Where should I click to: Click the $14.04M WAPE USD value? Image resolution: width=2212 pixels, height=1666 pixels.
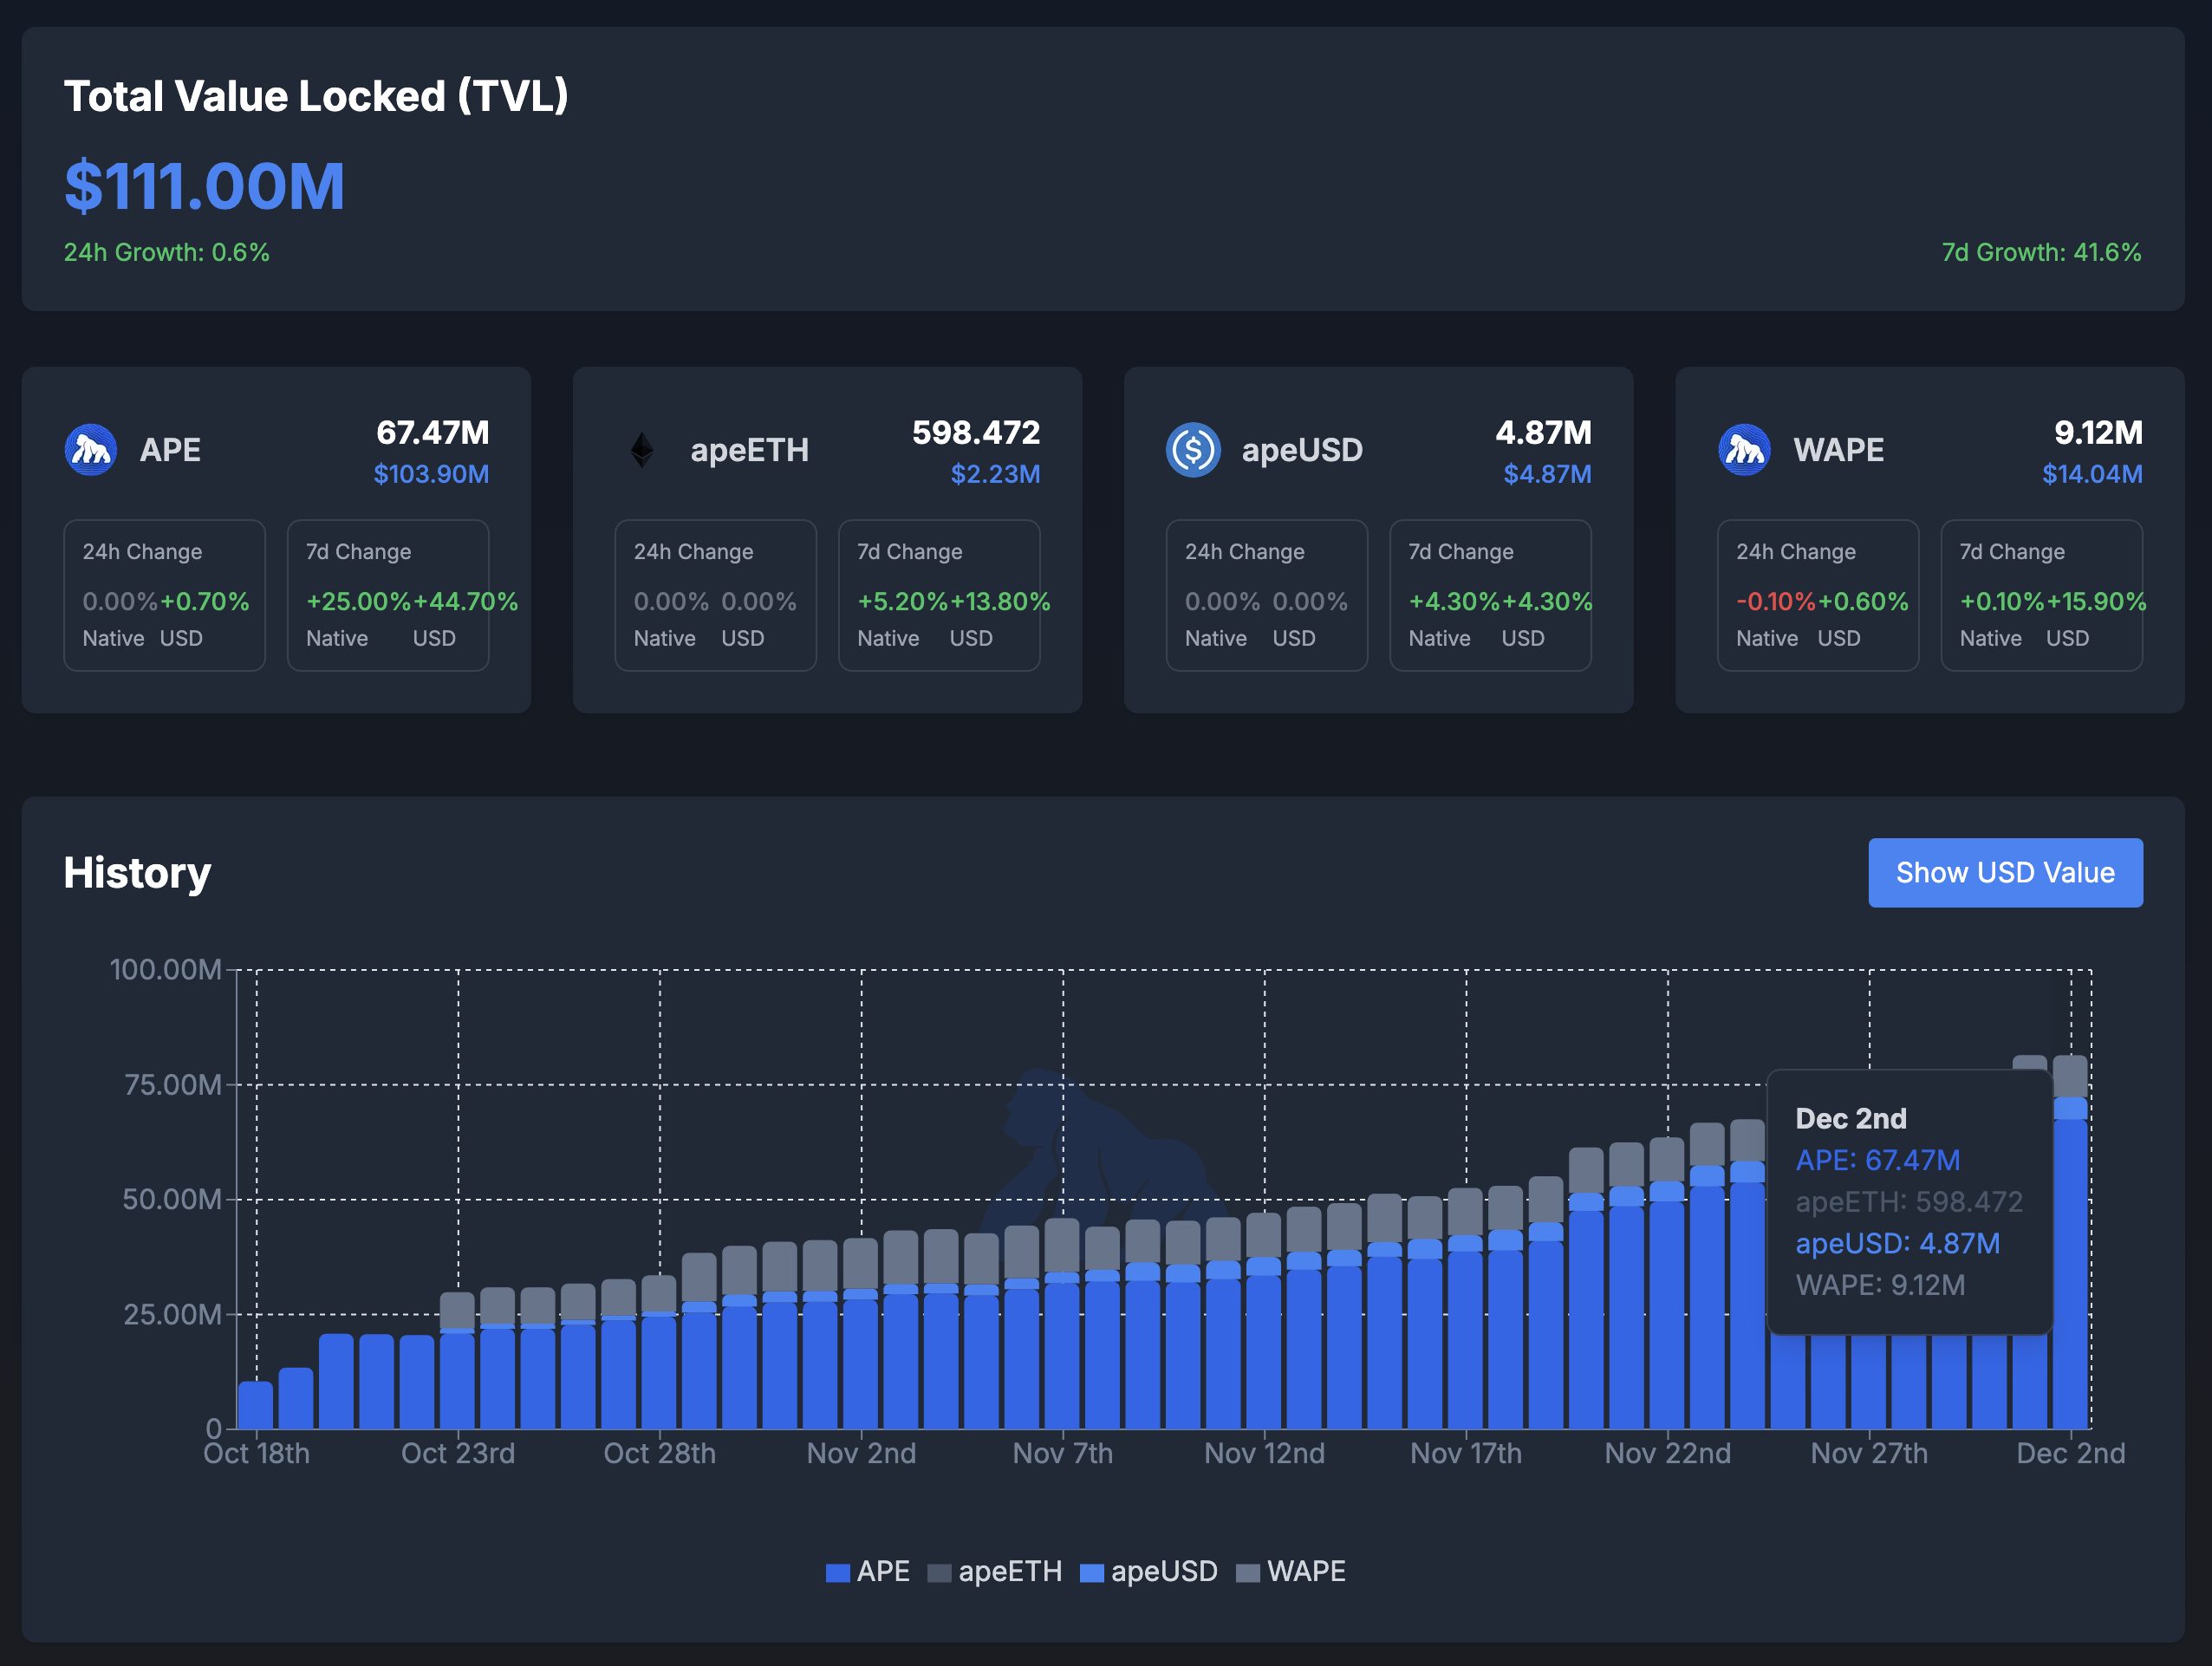(2092, 474)
